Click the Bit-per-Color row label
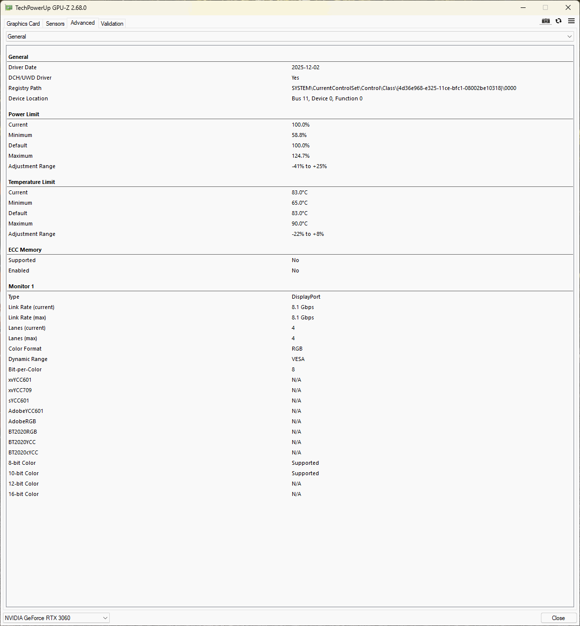The width and height of the screenshot is (580, 626). click(25, 369)
